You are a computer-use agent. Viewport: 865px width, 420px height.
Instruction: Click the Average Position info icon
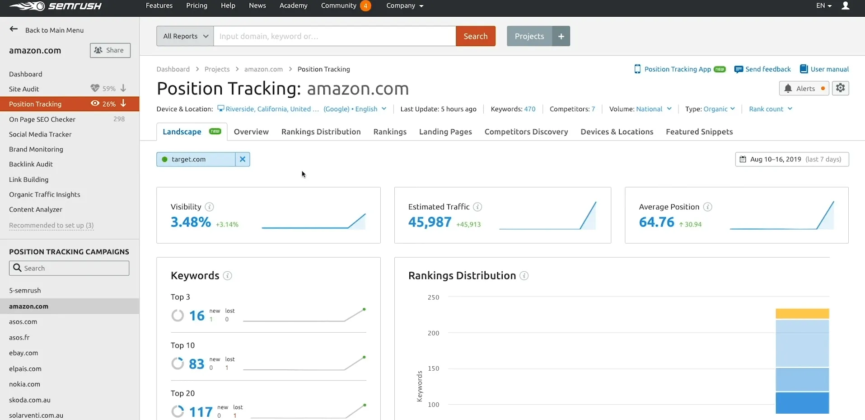pyautogui.click(x=708, y=207)
